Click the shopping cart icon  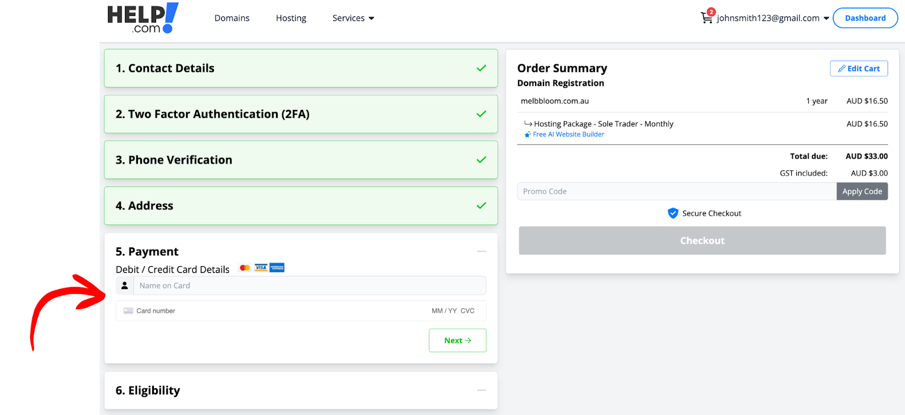pyautogui.click(x=706, y=18)
